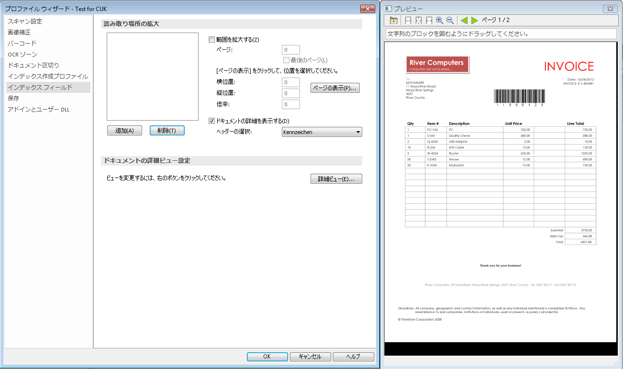The width and height of the screenshot is (623, 369).
Task: Close the プロファイル ウィザード dialog
Action: 367,9
